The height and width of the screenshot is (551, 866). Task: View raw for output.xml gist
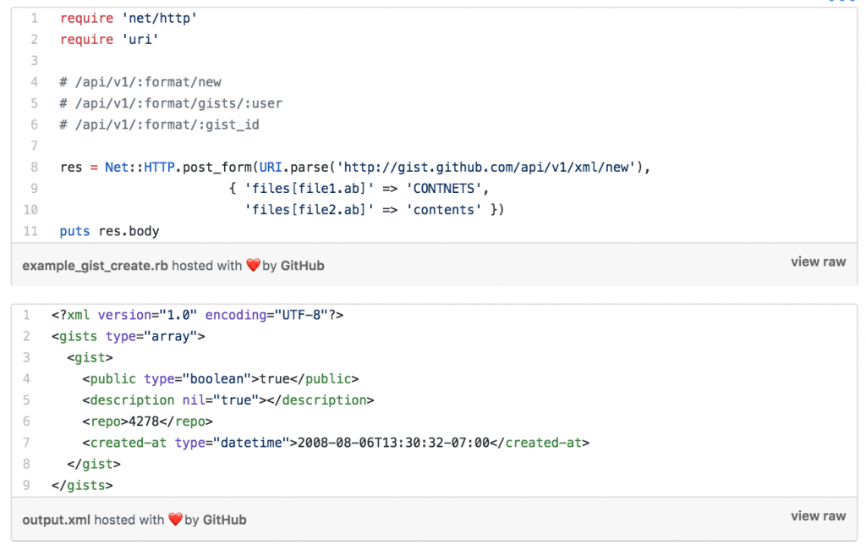(x=818, y=516)
